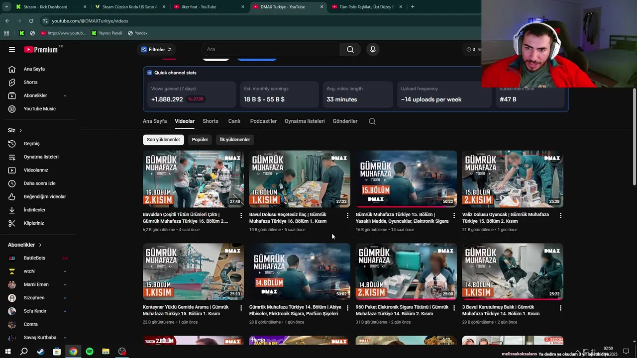Switch to channel Shorts tab

click(211, 121)
